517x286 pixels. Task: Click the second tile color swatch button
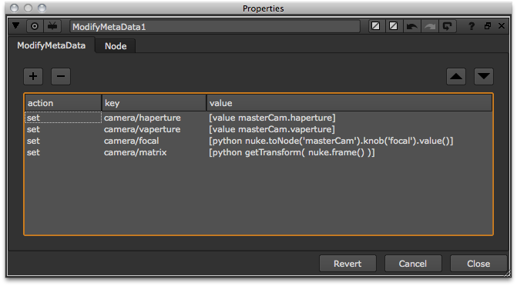(394, 26)
